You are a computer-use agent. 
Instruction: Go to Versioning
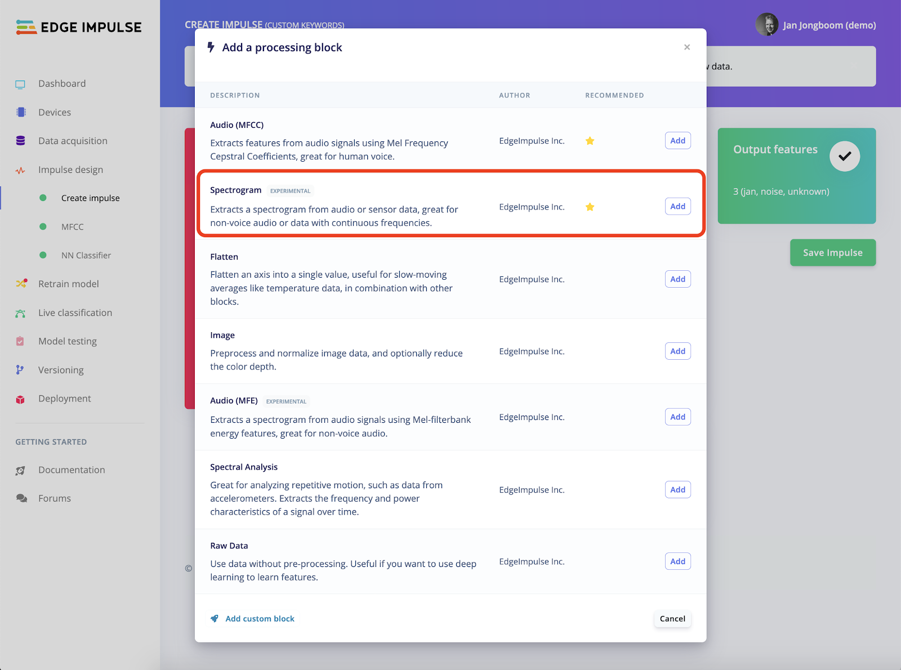(x=61, y=370)
